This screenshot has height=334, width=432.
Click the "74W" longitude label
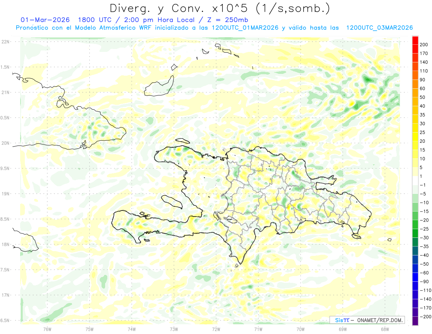pyautogui.click(x=132, y=329)
